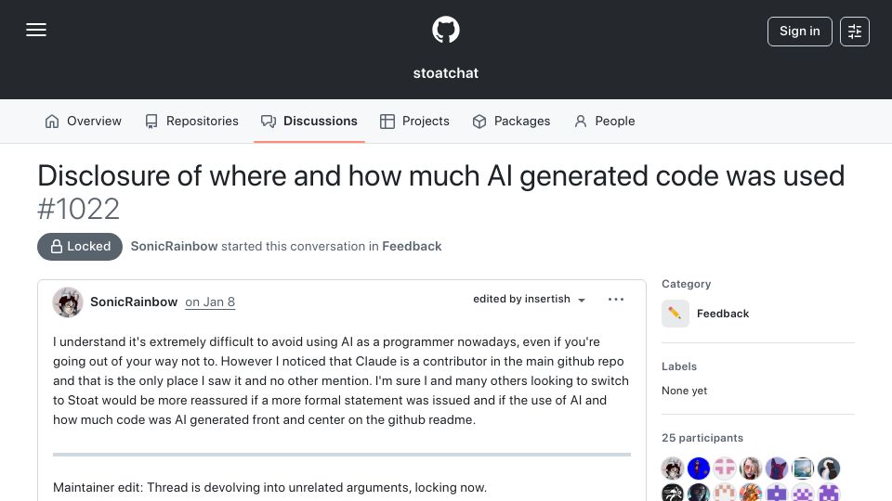Open the Feedback category link in header
Image resolution: width=892 pixels, height=501 pixels.
click(412, 247)
